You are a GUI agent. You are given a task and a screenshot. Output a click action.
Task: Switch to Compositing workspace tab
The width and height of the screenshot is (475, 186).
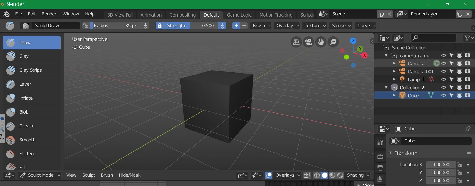point(182,15)
